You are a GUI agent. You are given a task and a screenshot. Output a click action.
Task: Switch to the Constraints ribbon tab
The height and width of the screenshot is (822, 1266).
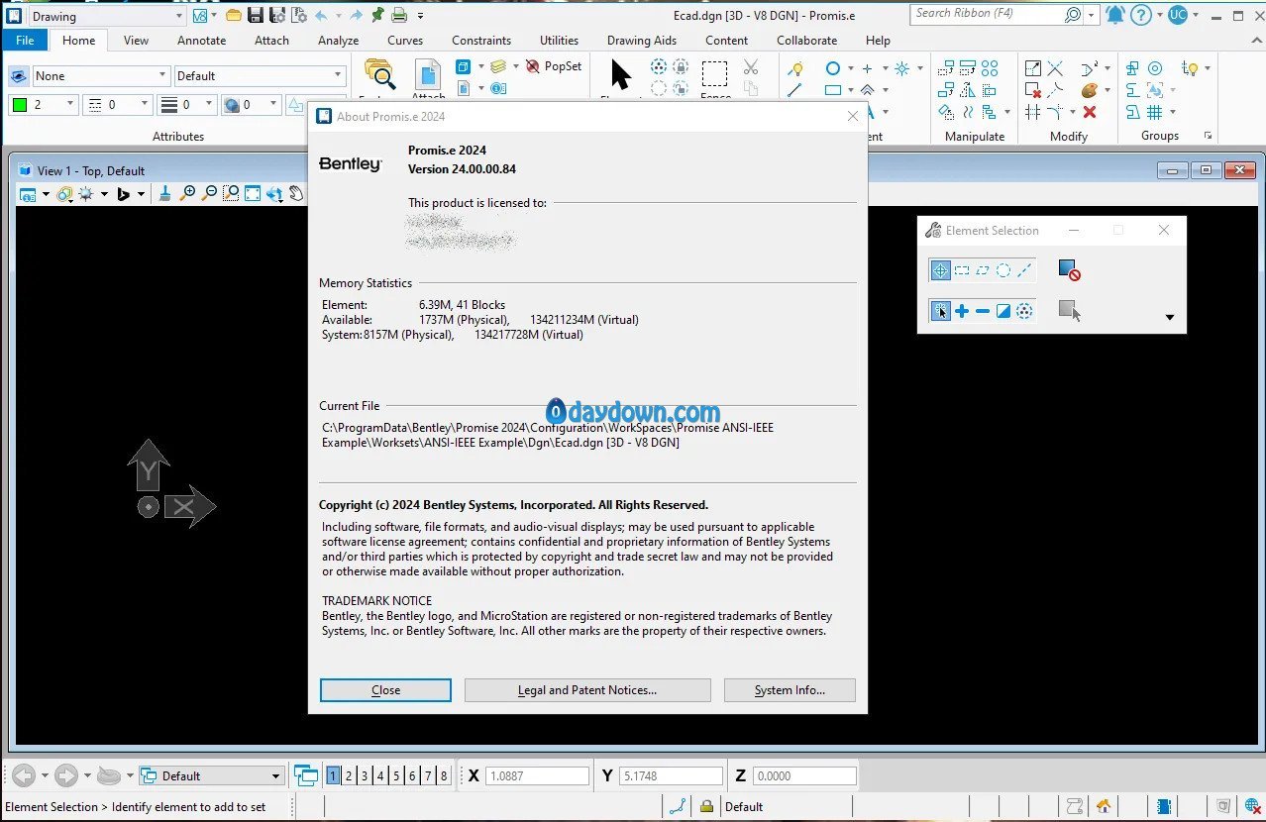pos(481,41)
